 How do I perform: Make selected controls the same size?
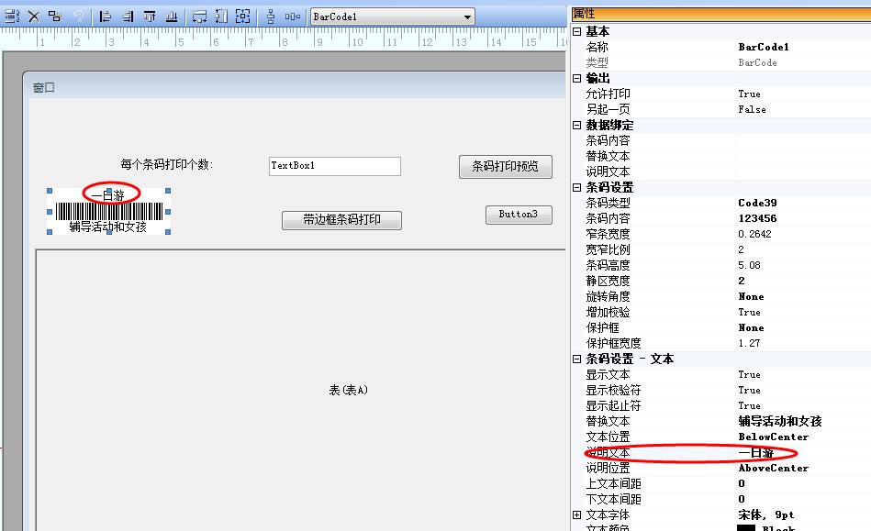point(242,17)
